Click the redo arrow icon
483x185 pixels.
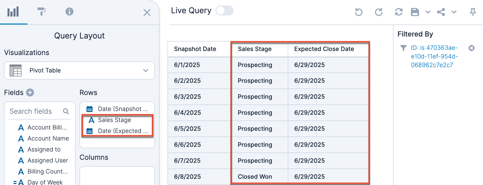[379, 12]
